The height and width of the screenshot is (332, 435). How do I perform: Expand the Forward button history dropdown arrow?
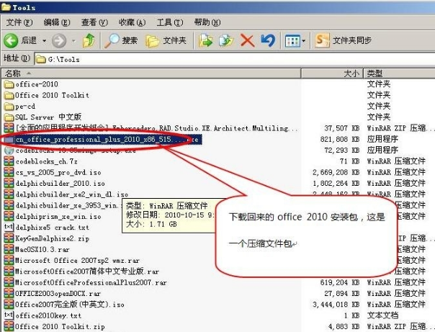[x=72, y=40]
